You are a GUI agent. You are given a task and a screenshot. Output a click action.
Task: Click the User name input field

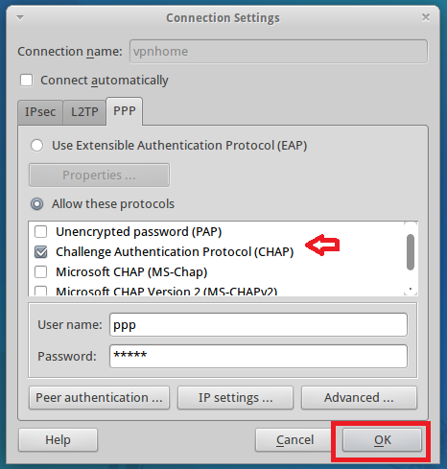click(258, 325)
